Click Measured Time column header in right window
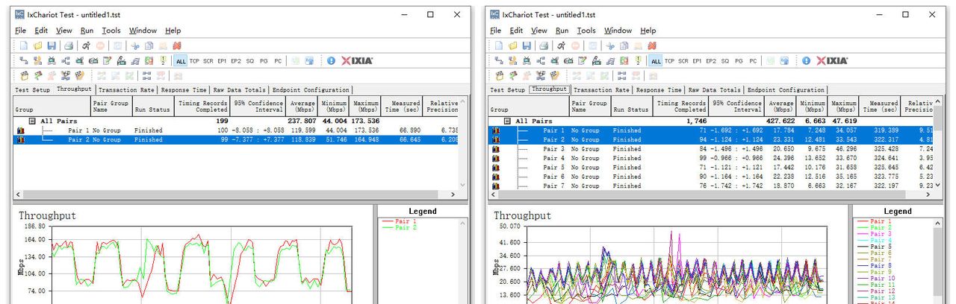 (881, 106)
